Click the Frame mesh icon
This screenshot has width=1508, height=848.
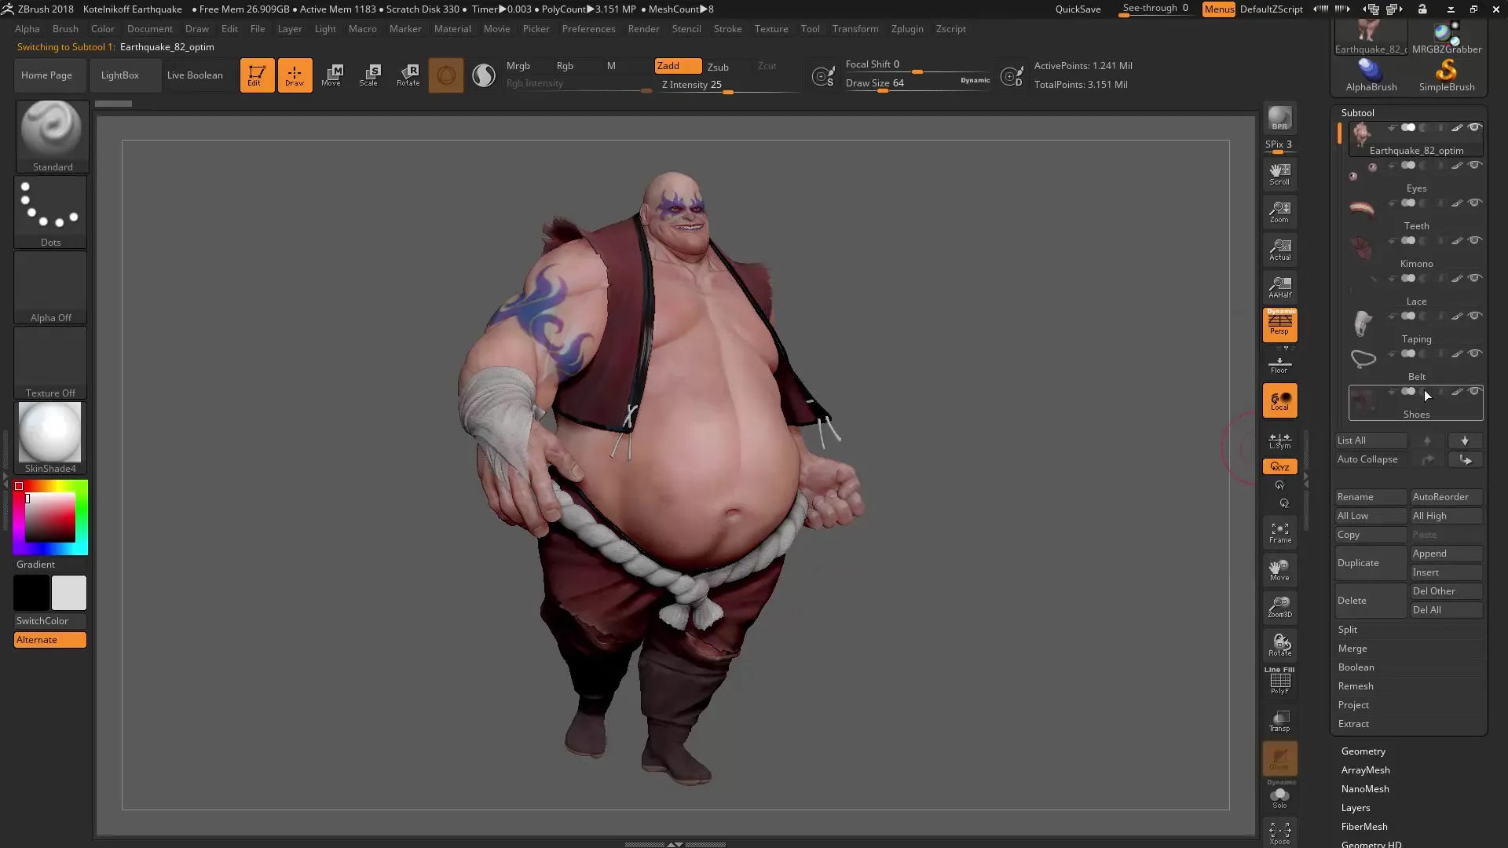1279,533
